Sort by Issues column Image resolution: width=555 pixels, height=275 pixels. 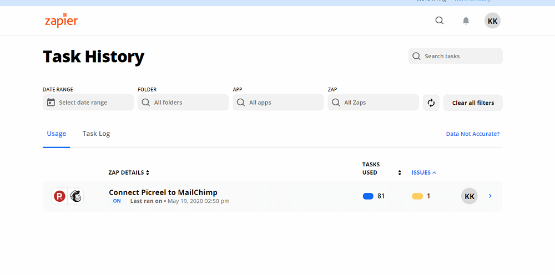pyautogui.click(x=423, y=172)
